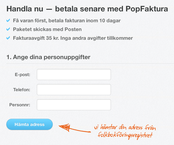The width and height of the screenshot is (174, 145).
Task: Click handwritten 'vi hämtar din adress från'
Action: (x=125, y=128)
